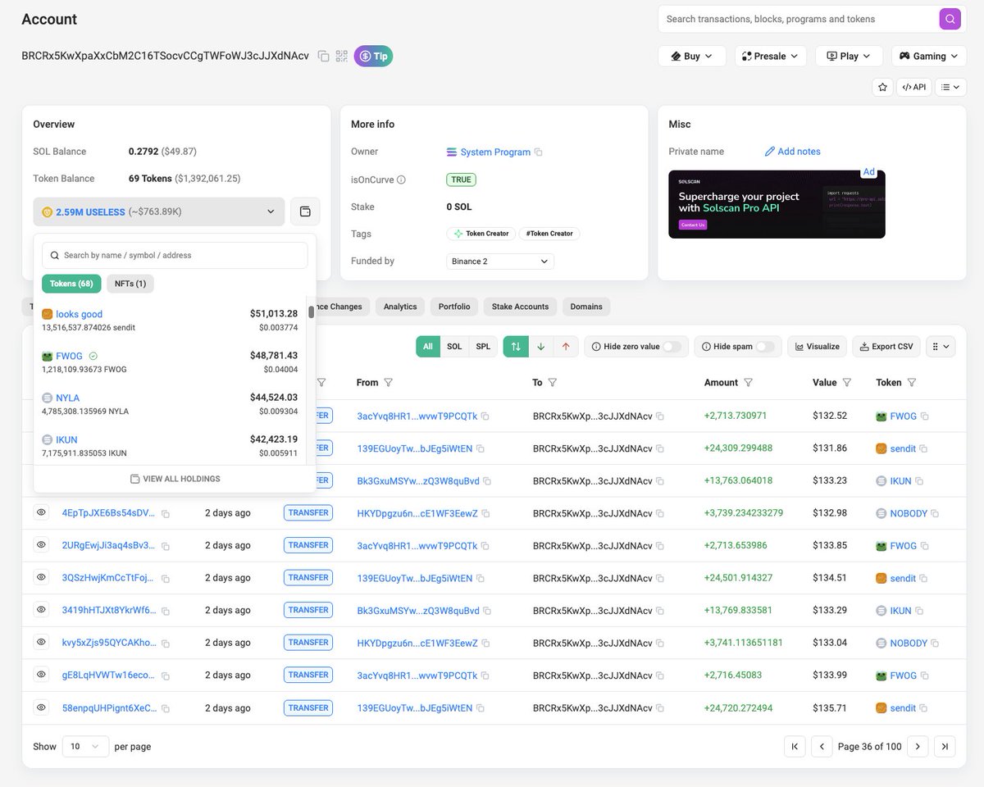The height and width of the screenshot is (787, 984).
Task: Focus the search transactions, blocks field
Action: point(799,19)
